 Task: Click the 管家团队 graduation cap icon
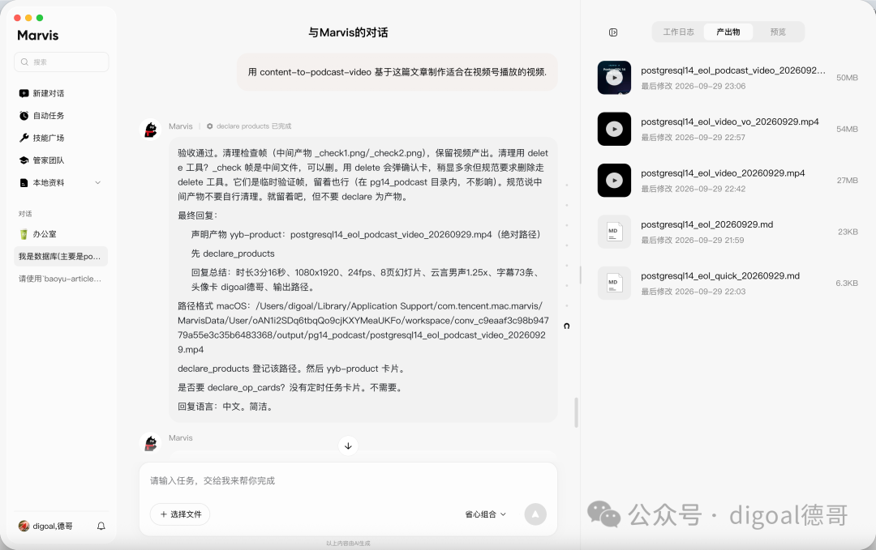pyautogui.click(x=24, y=160)
